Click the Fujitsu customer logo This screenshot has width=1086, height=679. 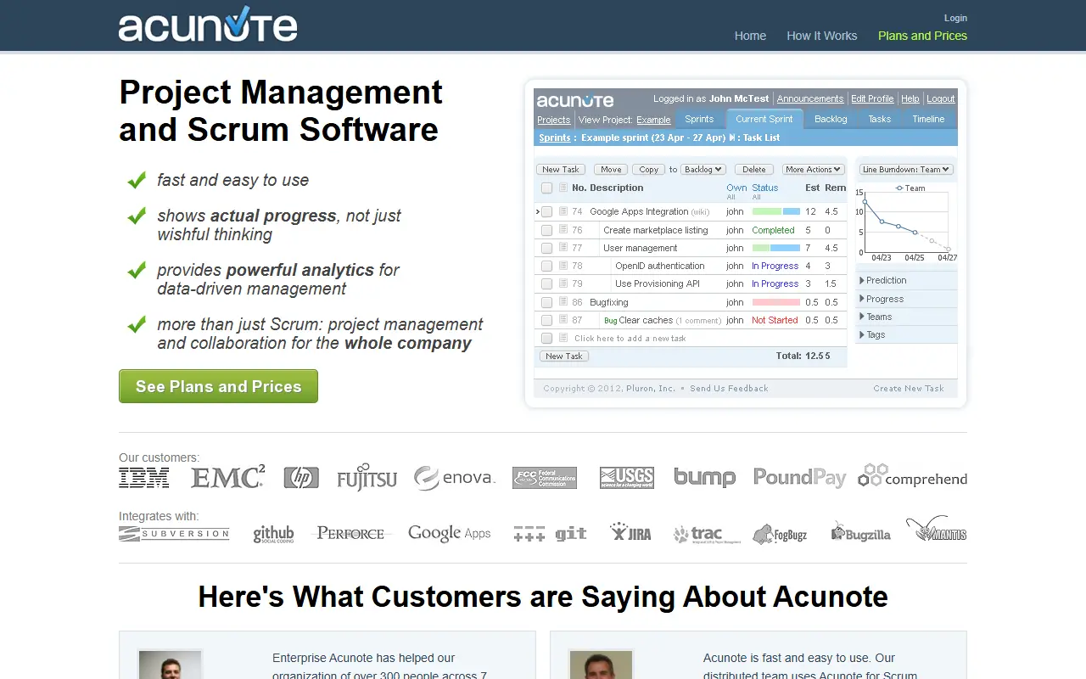[367, 478]
